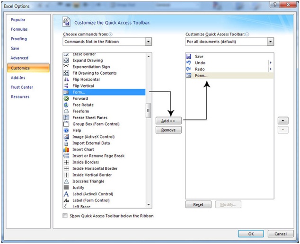Select the Redo icon in toolbar list

(x=189, y=69)
